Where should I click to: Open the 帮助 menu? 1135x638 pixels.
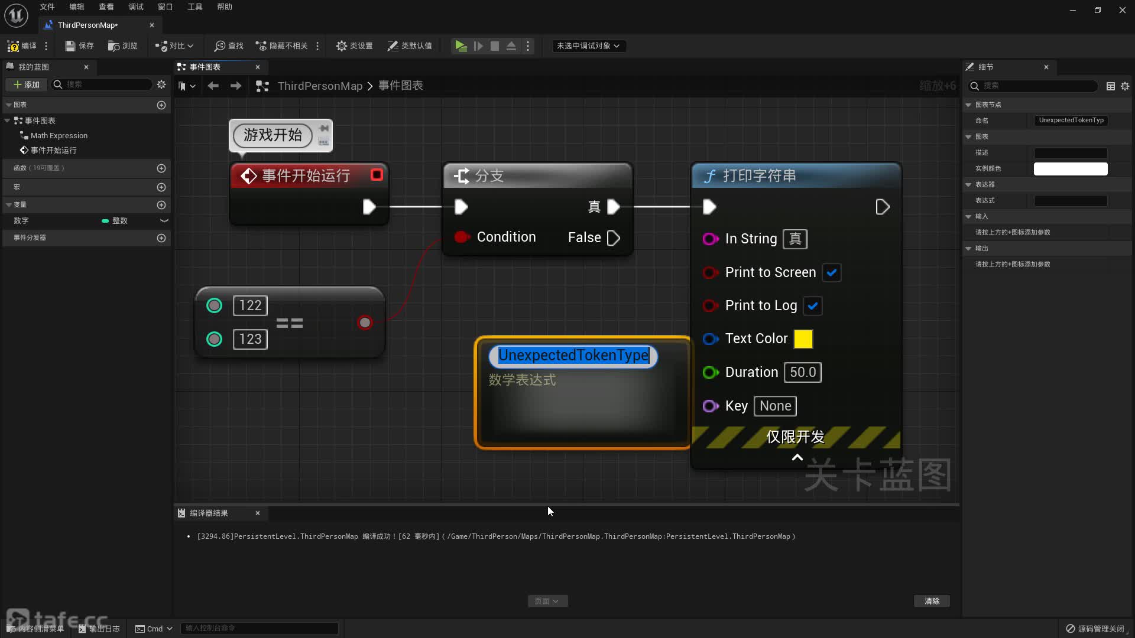[x=225, y=7]
